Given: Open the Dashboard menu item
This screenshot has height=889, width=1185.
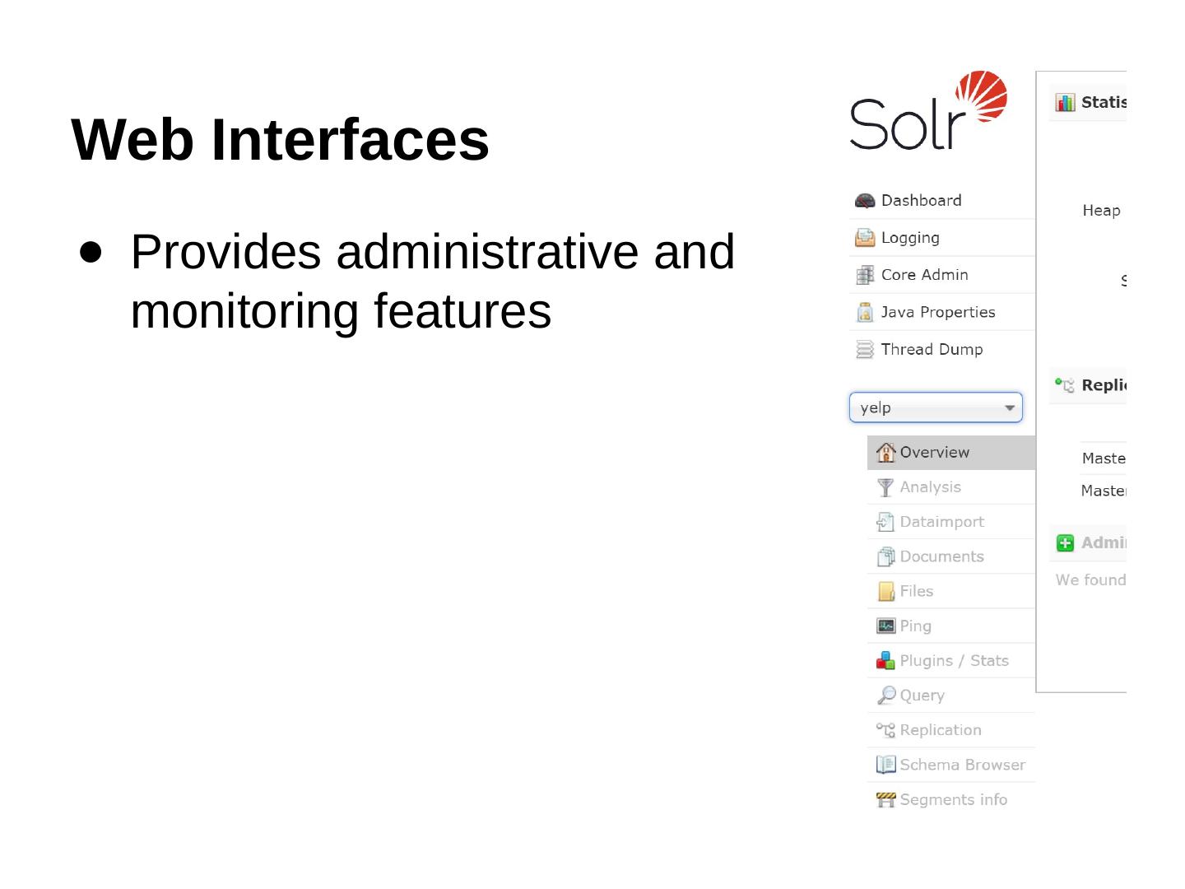Looking at the screenshot, I should point(942,201).
